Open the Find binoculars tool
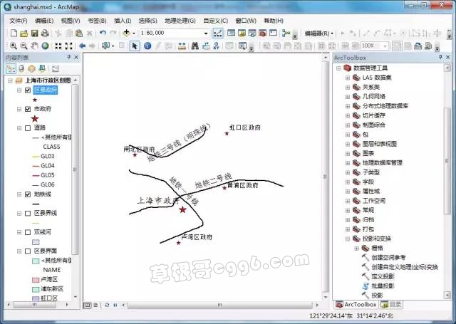Viewport: 456px width, 324px height. tap(195, 46)
